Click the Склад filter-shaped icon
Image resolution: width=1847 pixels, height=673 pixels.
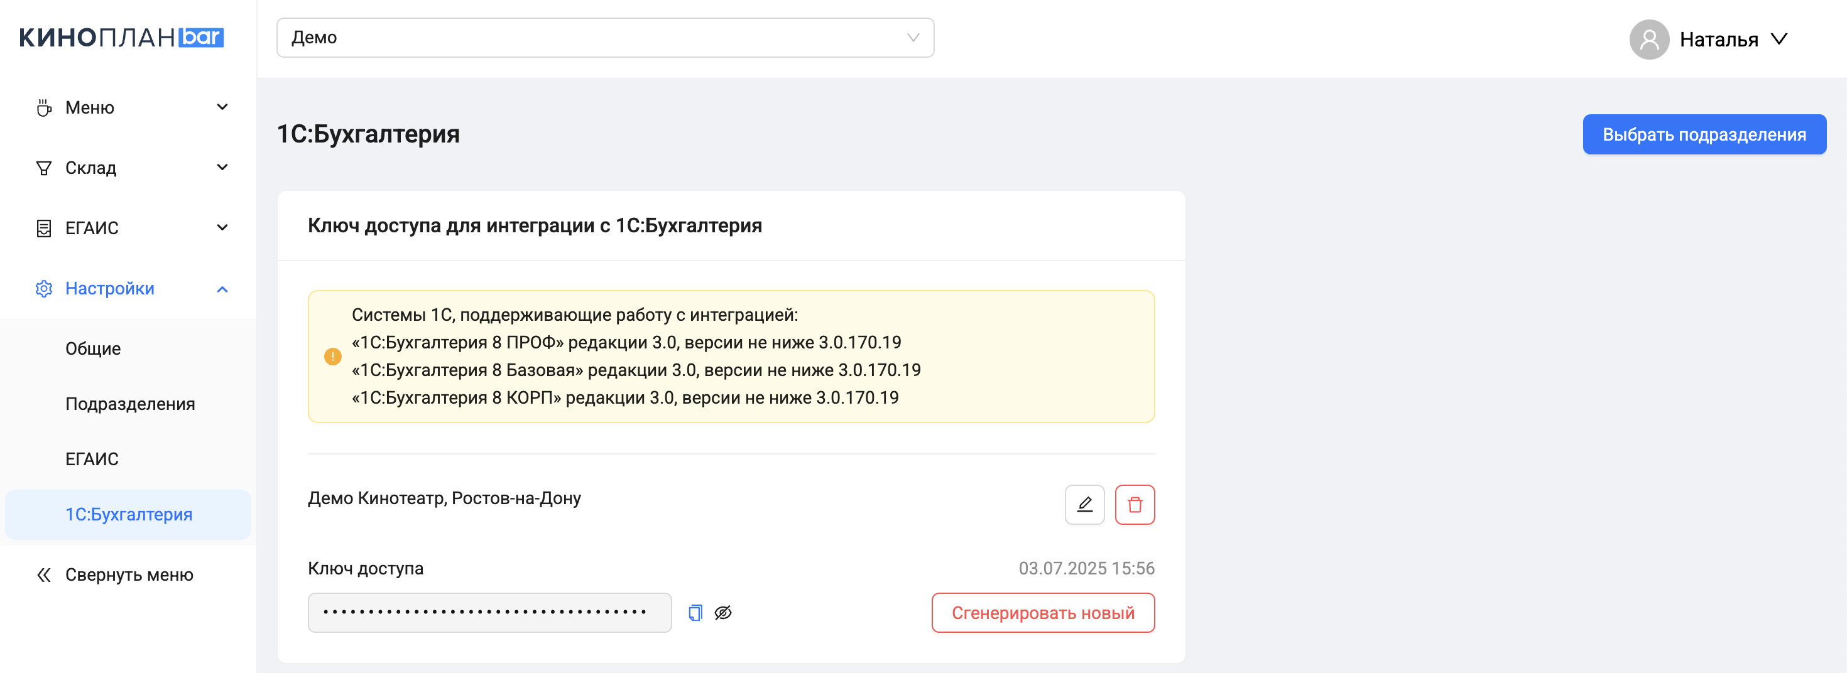pyautogui.click(x=44, y=168)
